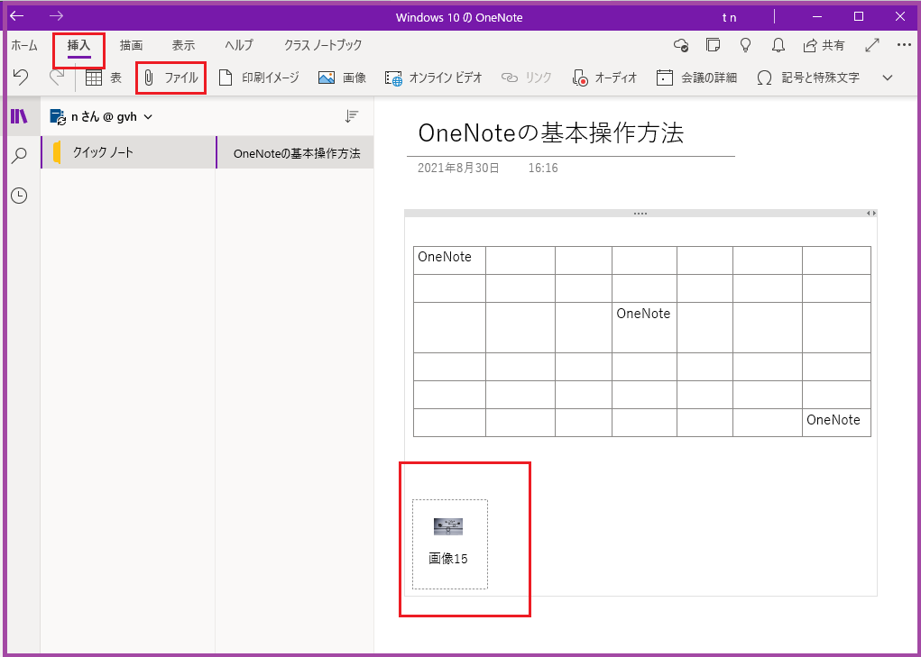This screenshot has width=921, height=657.
Task: Open the page sort order menu
Action: [x=352, y=115]
